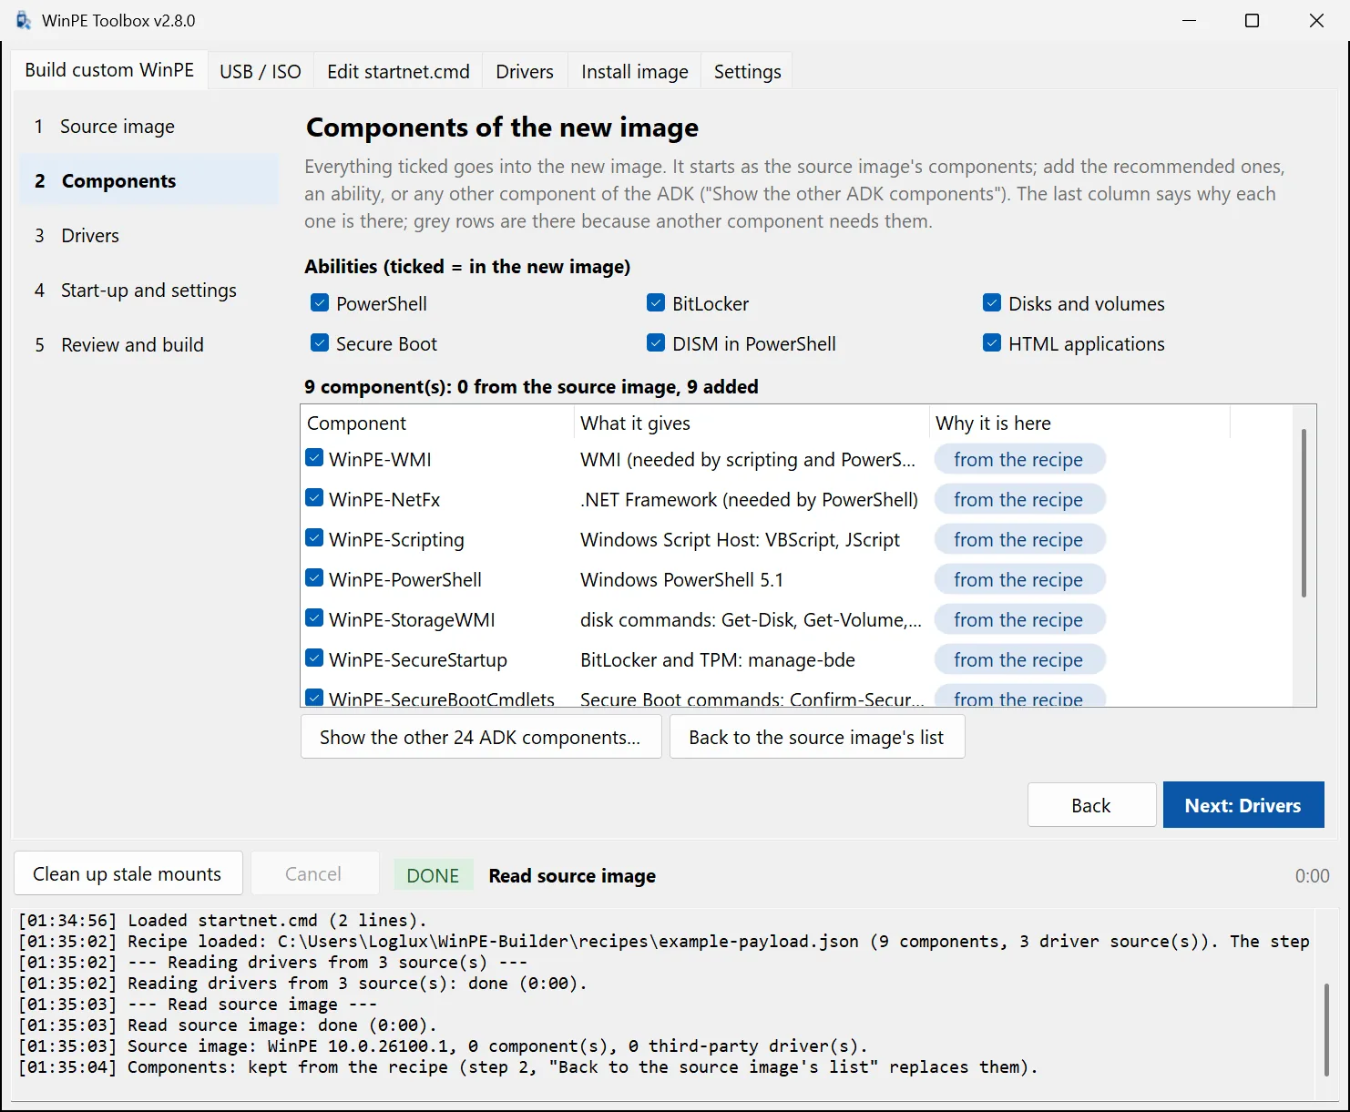1350x1112 pixels.
Task: Click the components list vertical scrollbar
Action: [x=1304, y=513]
